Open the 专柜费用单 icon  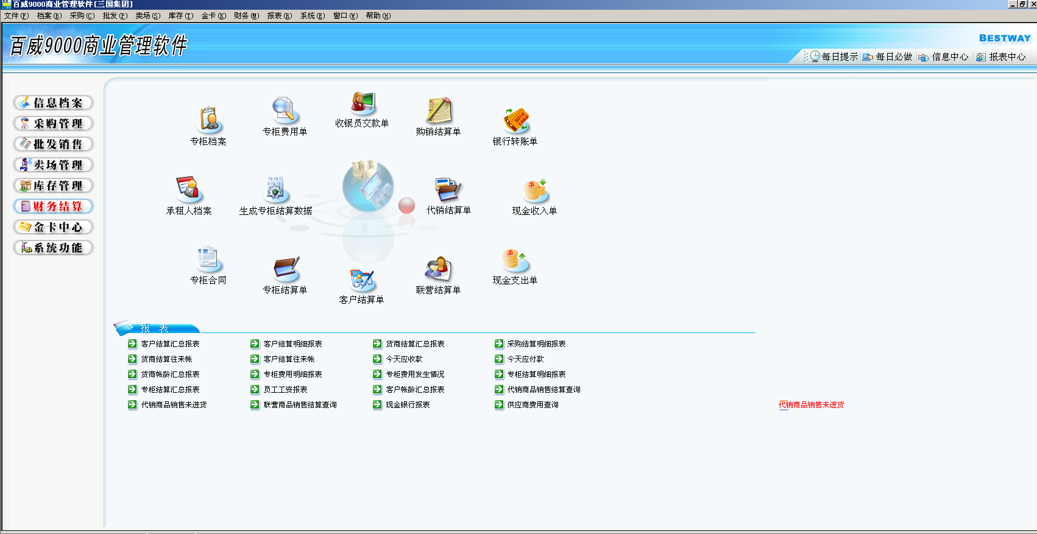[284, 110]
